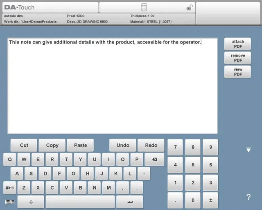Image resolution: width=262 pixels, height=210 pixels.
Task: Click the remove PDF button
Action: point(237,58)
